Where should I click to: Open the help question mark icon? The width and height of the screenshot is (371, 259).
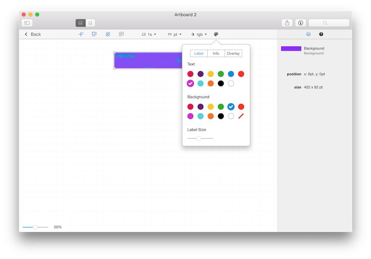(321, 34)
